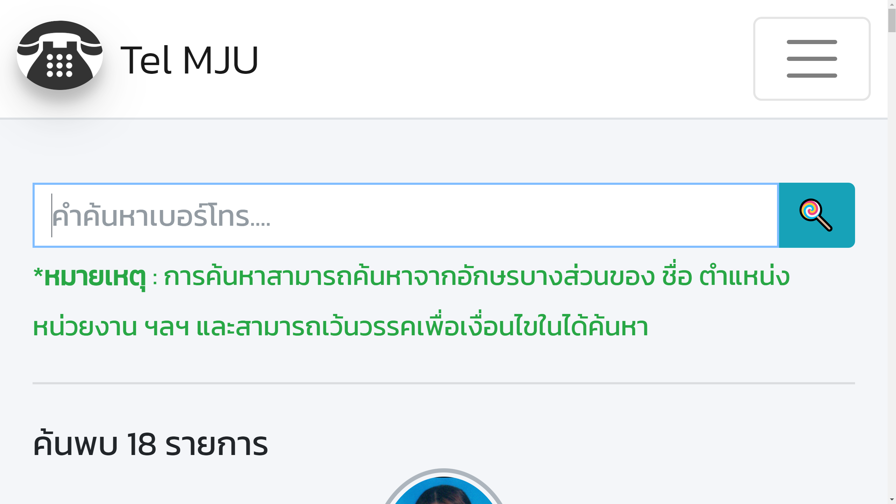The height and width of the screenshot is (504, 896).
Task: Click the หน่วยงาน ฯลฯ note line
Action: pos(111,327)
